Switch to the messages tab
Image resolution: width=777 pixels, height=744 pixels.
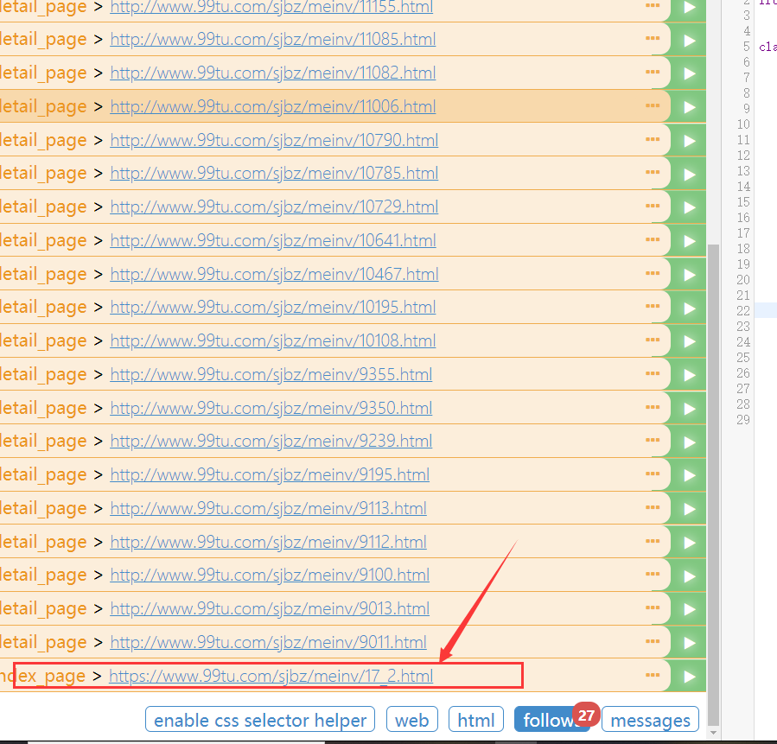(x=650, y=719)
